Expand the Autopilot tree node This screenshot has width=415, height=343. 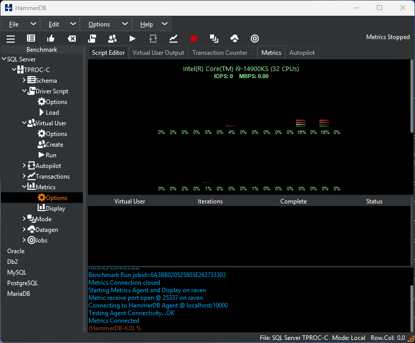click(24, 165)
